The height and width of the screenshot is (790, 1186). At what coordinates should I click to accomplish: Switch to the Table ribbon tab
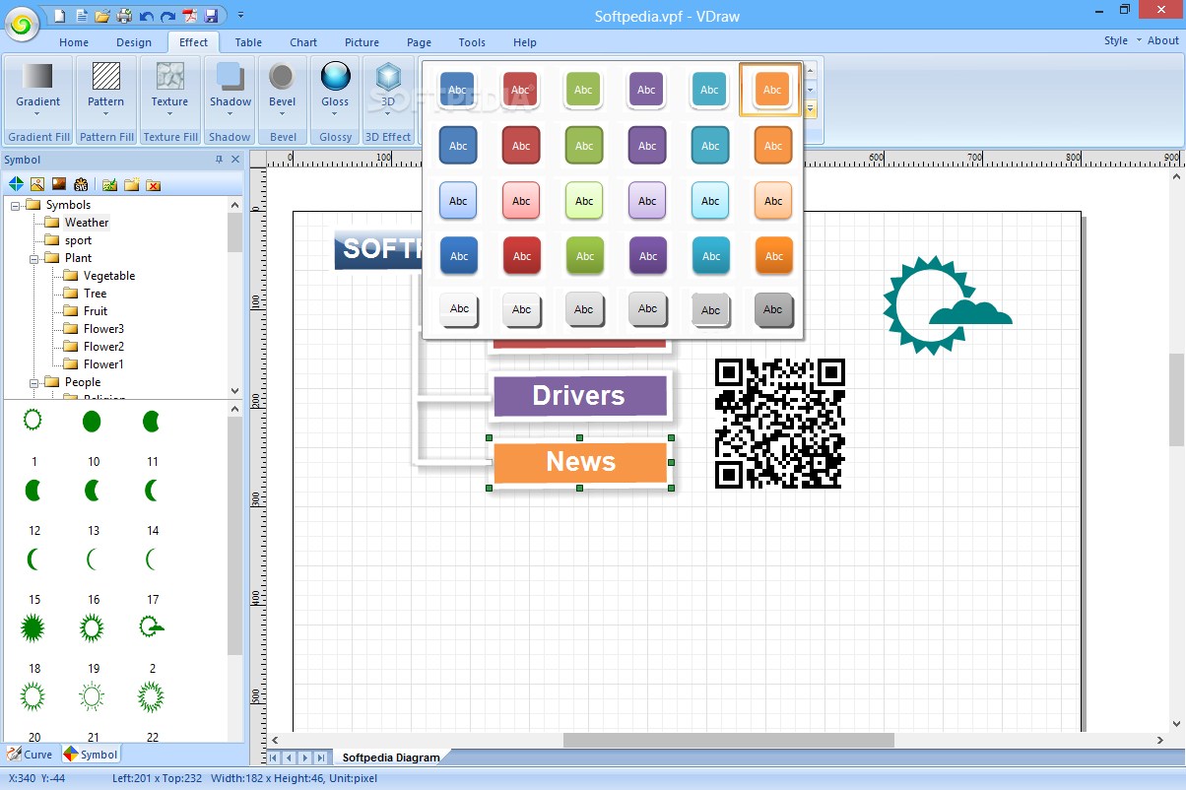pyautogui.click(x=248, y=42)
